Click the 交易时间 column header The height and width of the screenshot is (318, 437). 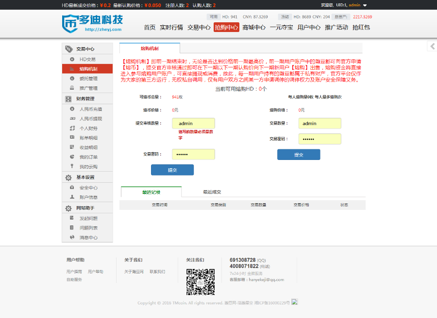tap(160, 205)
